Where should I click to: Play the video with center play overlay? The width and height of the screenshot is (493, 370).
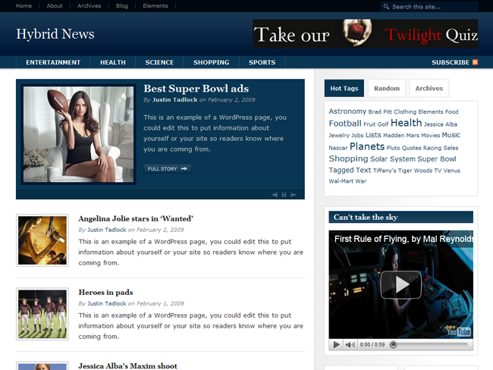(x=401, y=284)
